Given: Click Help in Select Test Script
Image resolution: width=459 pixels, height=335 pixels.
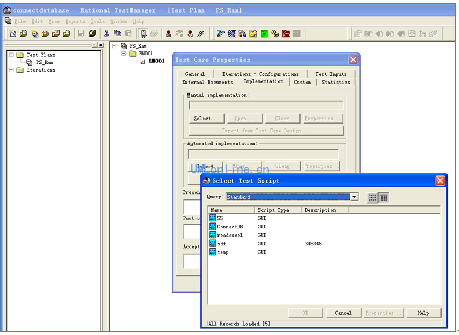Looking at the screenshot, I should [423, 313].
